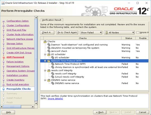Open Network Interface Usage step
This screenshot has height=115, width=151.
(x=20, y=39)
